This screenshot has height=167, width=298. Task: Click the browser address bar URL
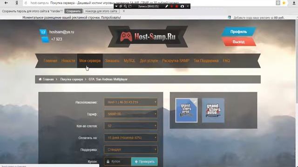point(40,3)
